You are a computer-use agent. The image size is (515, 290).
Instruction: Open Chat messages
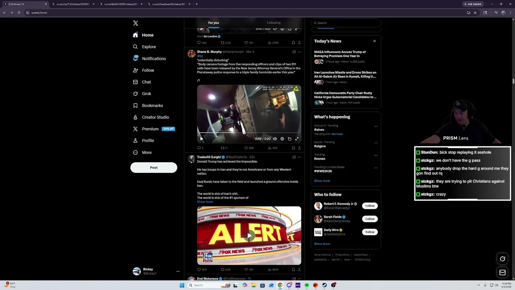click(x=142, y=82)
